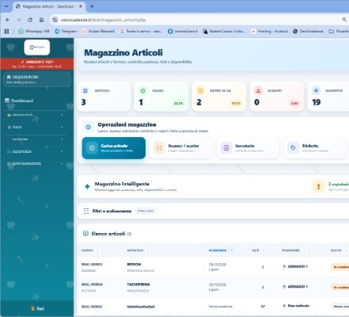Open the Inventario operation
Viewport: 349px width, 317px height.
click(x=248, y=148)
